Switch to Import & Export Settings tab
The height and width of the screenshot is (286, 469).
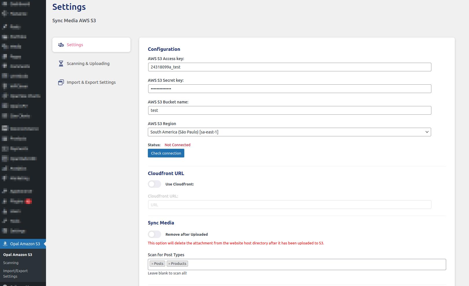[91, 82]
